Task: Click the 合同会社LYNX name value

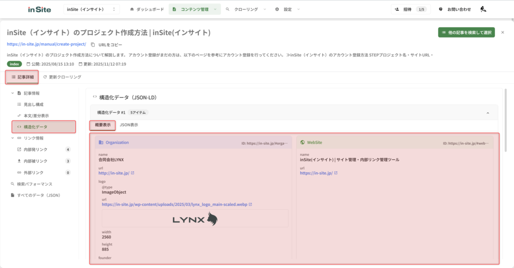Action: point(111,160)
